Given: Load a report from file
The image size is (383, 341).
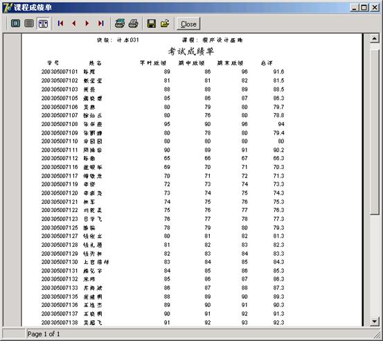Looking at the screenshot, I should [165, 24].
